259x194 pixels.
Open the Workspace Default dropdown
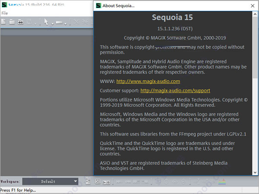50,181
